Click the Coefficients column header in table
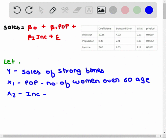This screenshot has width=166, height=138. [x=105, y=29]
